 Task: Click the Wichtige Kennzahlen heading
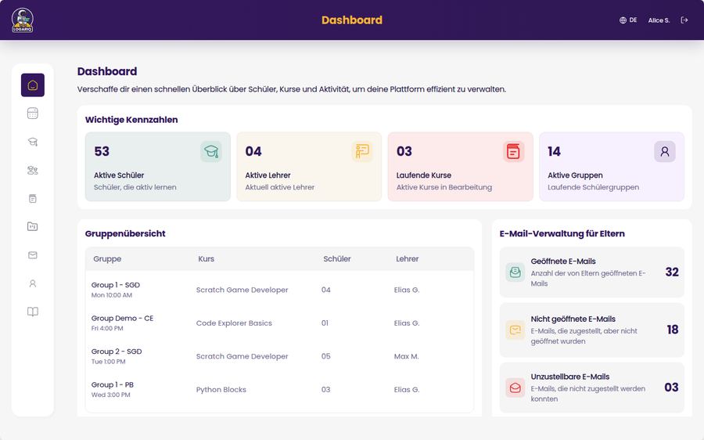[131, 120]
